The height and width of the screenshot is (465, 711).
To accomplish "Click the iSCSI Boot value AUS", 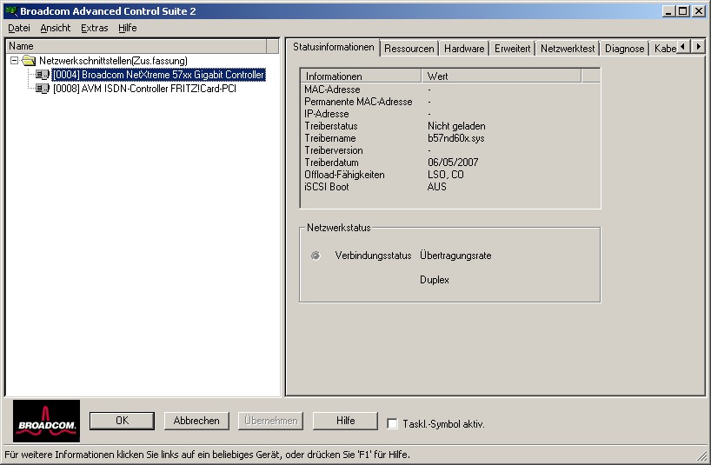I will point(436,187).
